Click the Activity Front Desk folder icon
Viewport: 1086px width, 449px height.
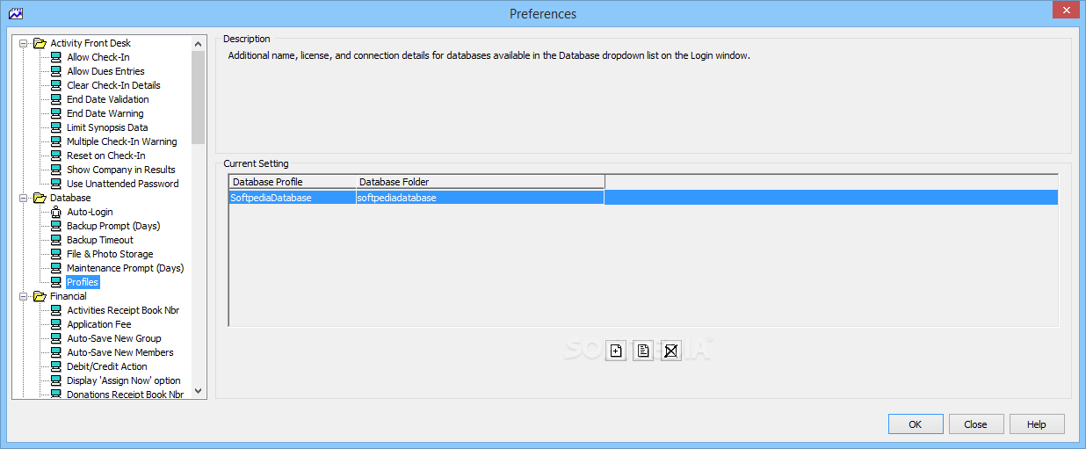point(40,43)
